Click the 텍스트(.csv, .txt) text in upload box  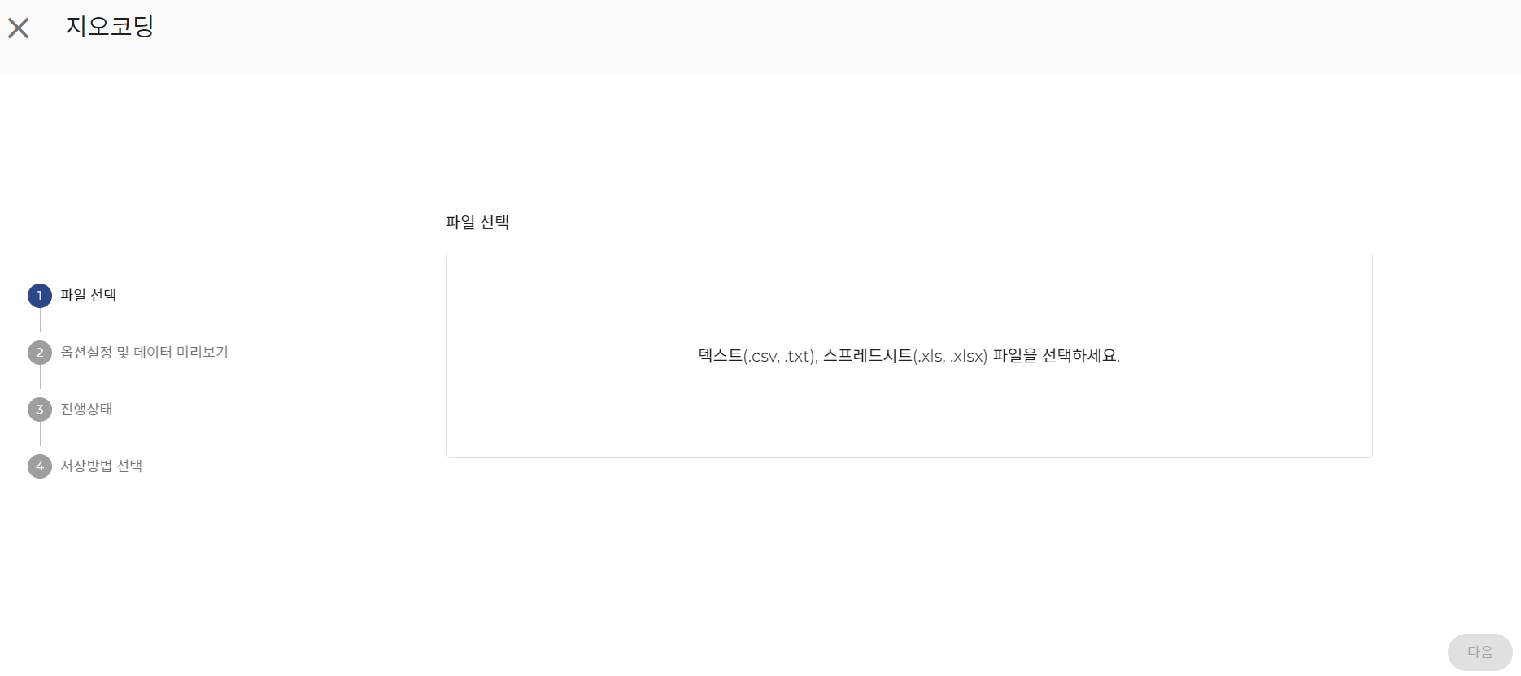tap(757, 356)
